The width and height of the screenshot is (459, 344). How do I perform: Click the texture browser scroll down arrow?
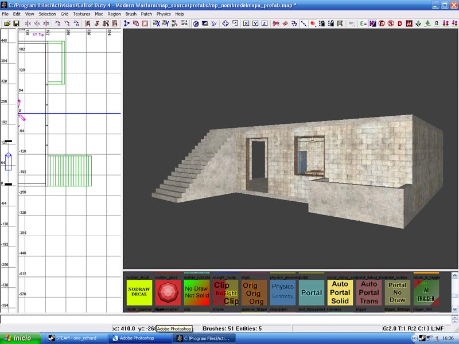tap(454, 309)
